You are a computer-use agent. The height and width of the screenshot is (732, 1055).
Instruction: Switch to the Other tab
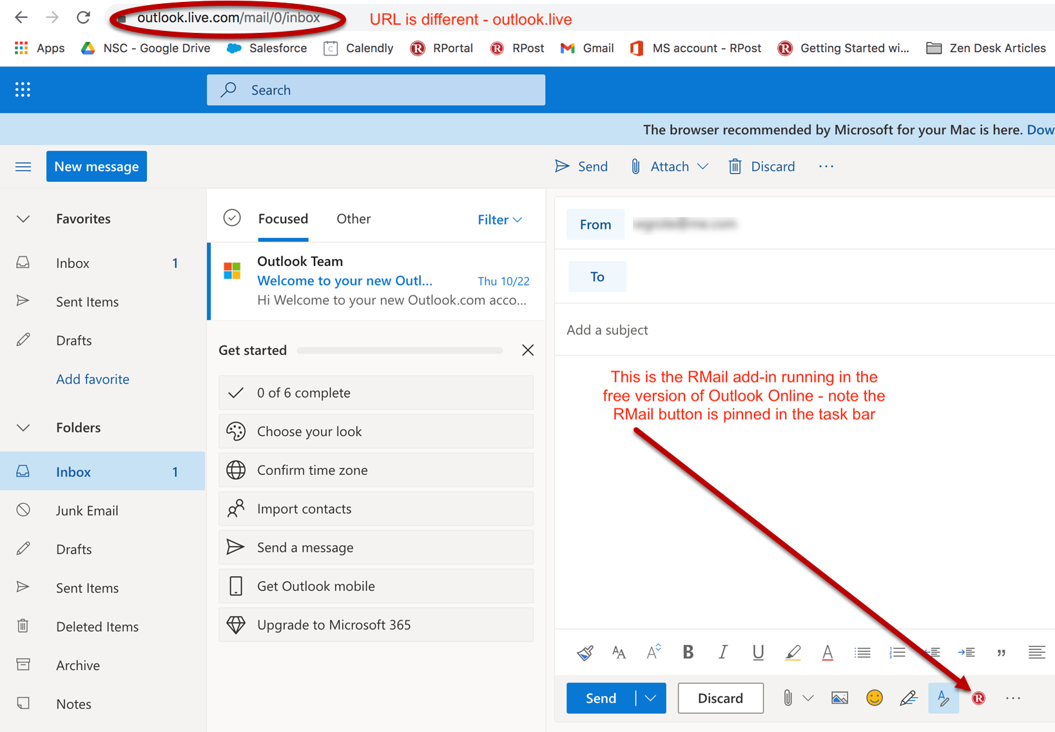click(x=353, y=219)
